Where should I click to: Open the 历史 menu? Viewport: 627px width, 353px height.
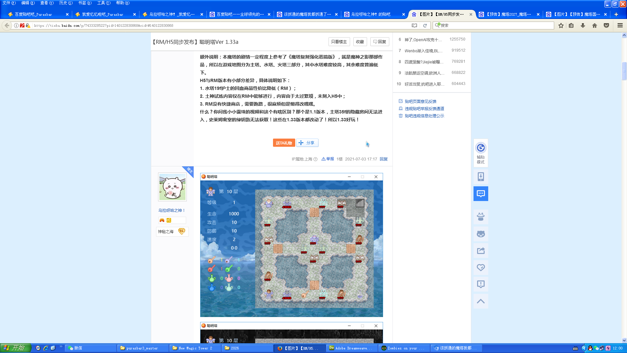(x=66, y=3)
